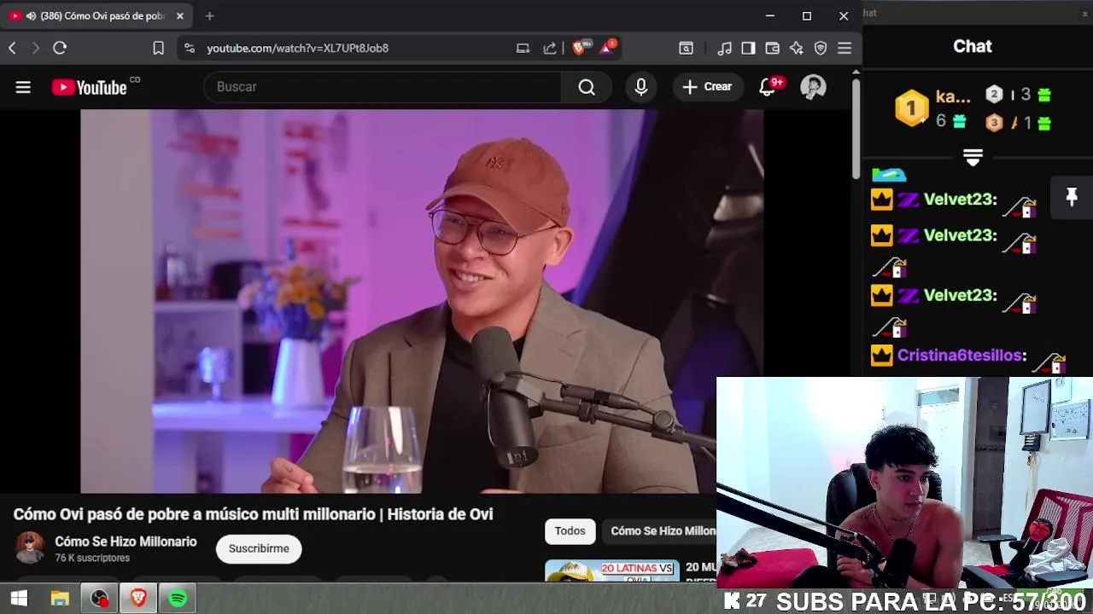Use the YouTube page vertical scrollbar
This screenshot has height=614, width=1093.
coord(856,128)
